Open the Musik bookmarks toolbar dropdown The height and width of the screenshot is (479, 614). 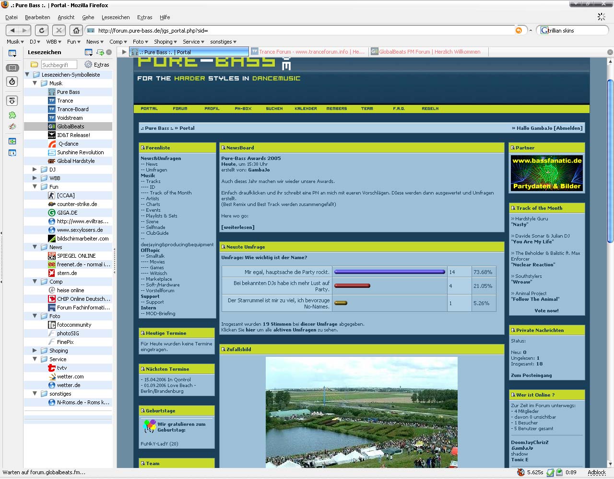tap(15, 42)
